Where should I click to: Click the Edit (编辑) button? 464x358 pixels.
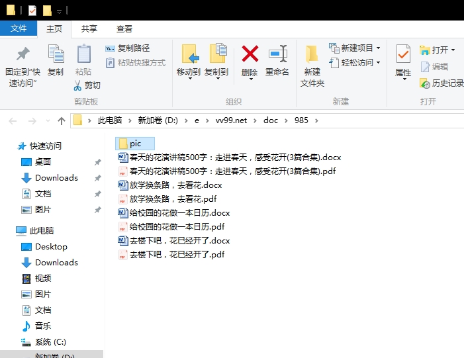[x=434, y=67]
